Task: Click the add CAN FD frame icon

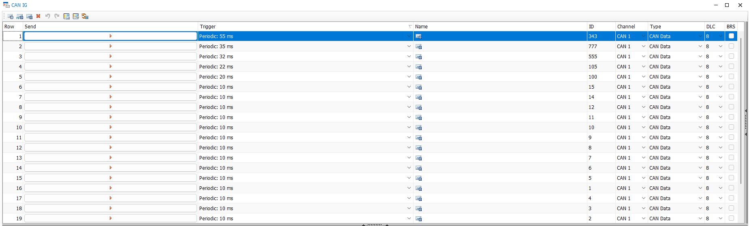Action: (x=20, y=16)
